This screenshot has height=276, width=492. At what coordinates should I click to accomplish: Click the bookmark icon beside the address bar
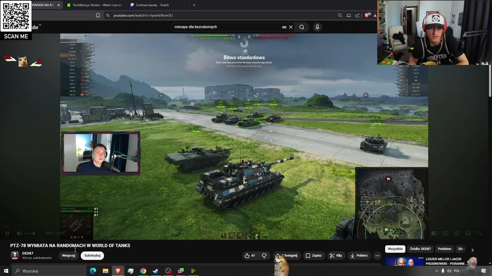point(98,15)
